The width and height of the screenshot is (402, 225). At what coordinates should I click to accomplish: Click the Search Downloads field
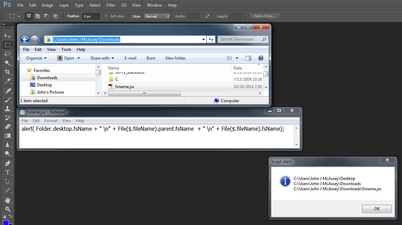tap(243, 39)
